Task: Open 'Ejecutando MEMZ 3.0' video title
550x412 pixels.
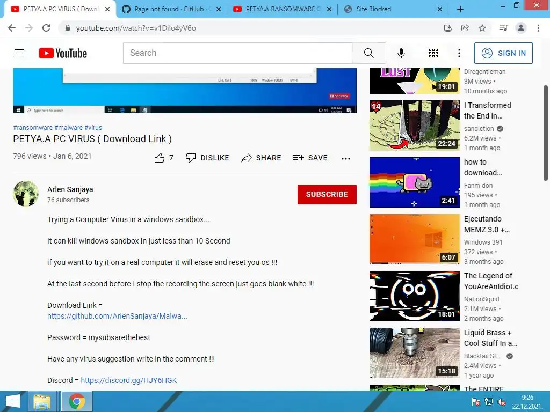Action: tap(487, 224)
